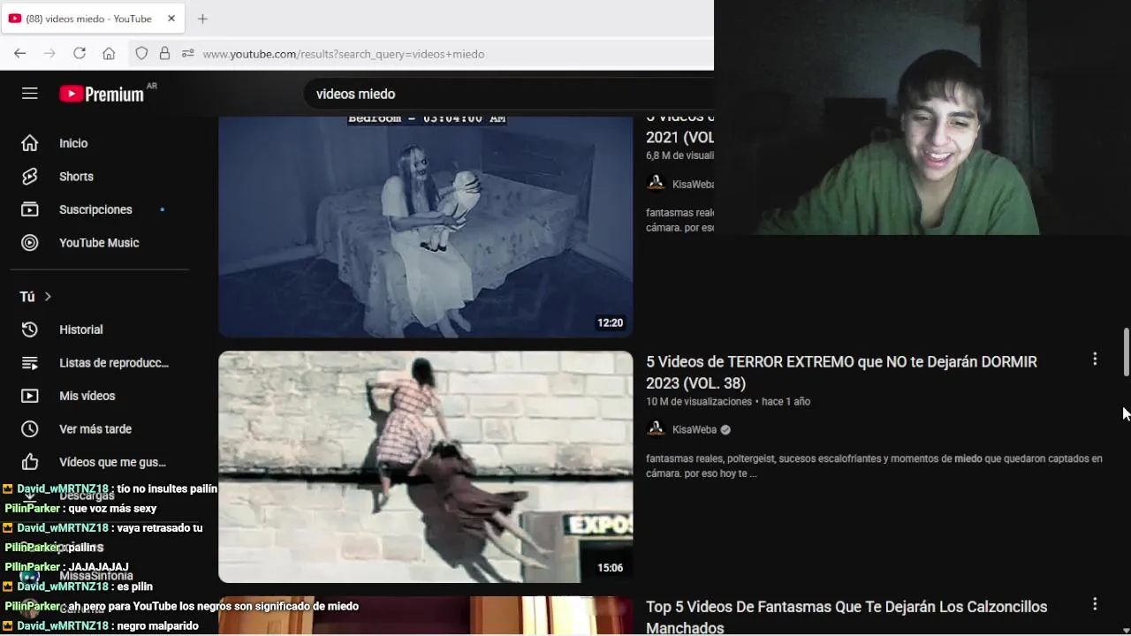Viewport: 1131px width, 636px height.
Task: Click the 10 M de visualizaciones text
Action: point(698,401)
